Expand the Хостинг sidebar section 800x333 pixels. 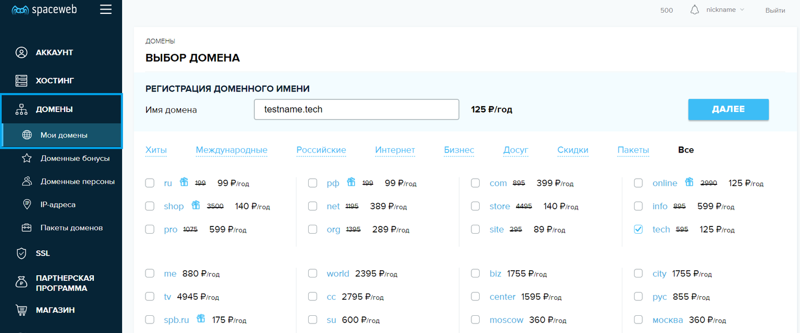point(54,81)
